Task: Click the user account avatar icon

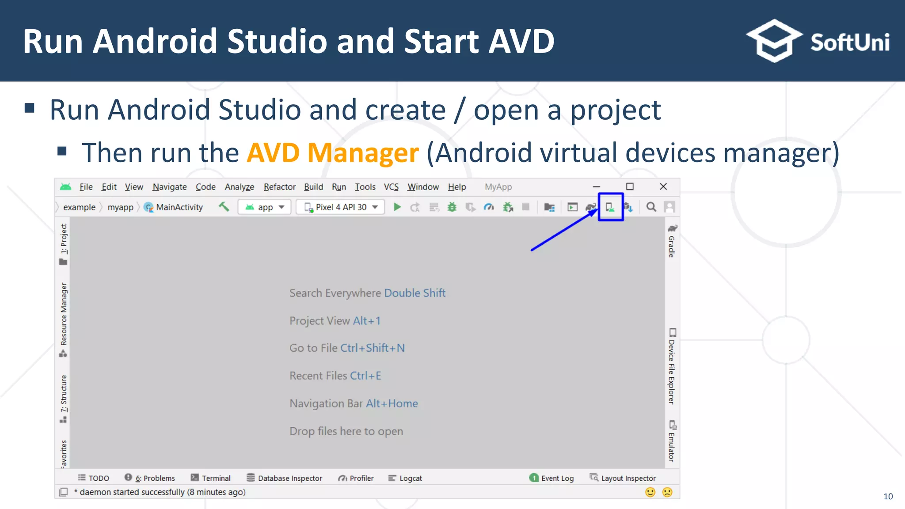Action: 669,207
